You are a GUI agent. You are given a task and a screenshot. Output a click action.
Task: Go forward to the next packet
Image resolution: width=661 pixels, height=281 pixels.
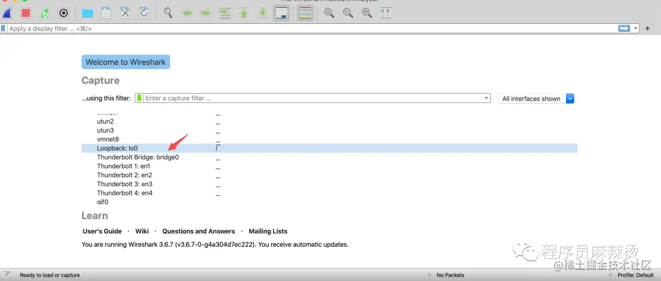click(x=206, y=13)
